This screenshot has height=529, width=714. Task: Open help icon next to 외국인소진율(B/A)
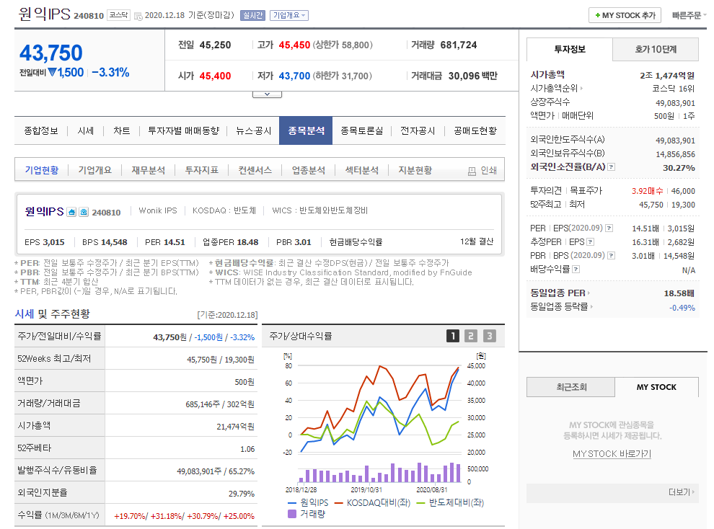(612, 167)
